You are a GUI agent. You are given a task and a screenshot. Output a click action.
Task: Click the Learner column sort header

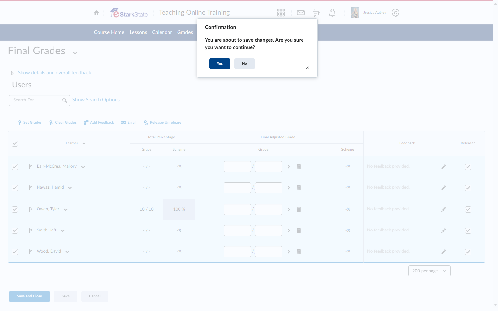[x=75, y=143]
